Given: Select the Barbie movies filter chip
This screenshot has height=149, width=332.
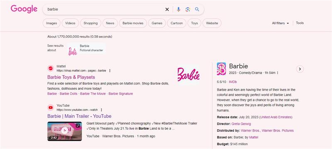Looking at the screenshot, I should 133,23.
